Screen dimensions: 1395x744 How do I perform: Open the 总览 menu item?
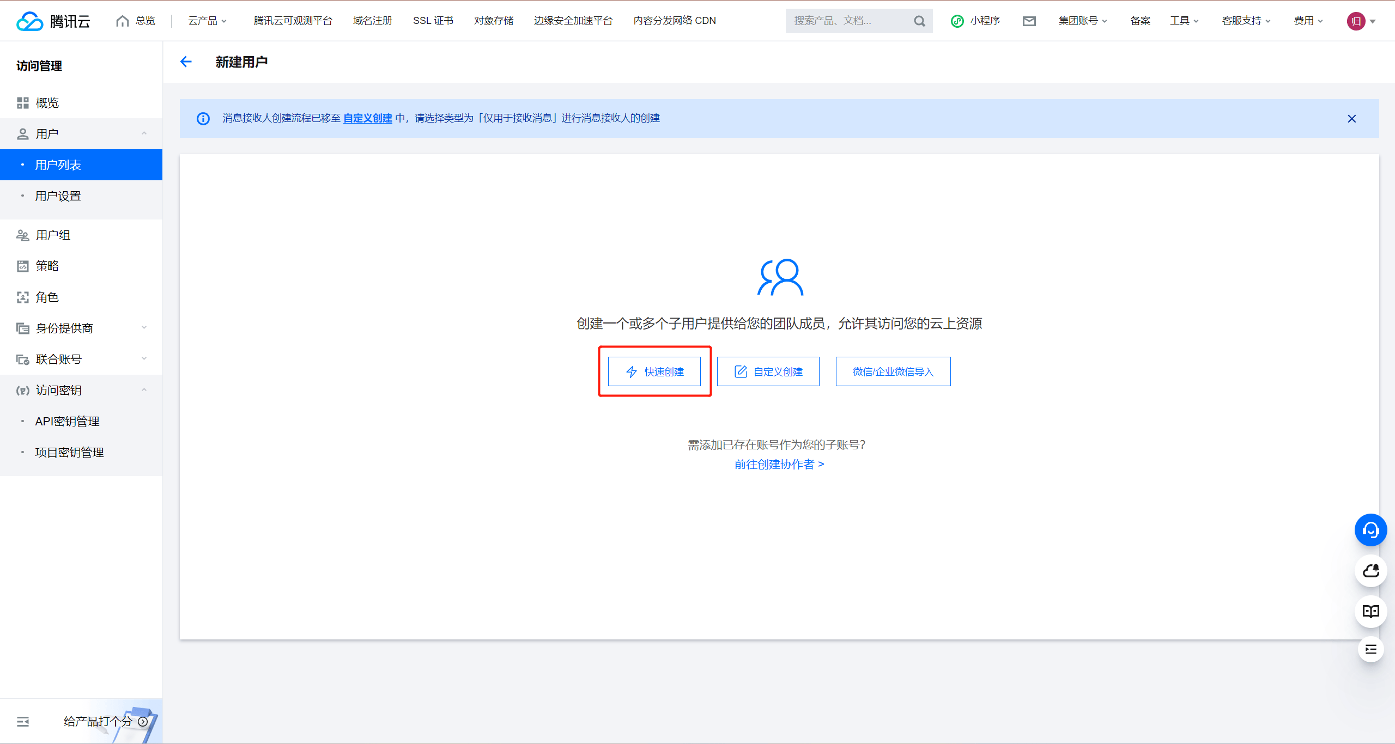pos(136,21)
